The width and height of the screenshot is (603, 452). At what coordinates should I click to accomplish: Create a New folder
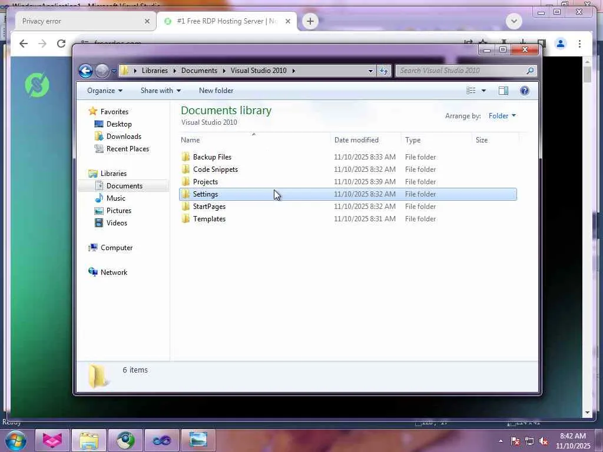216,91
